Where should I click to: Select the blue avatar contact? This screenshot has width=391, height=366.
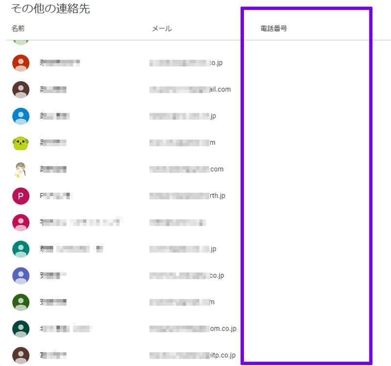point(21,116)
